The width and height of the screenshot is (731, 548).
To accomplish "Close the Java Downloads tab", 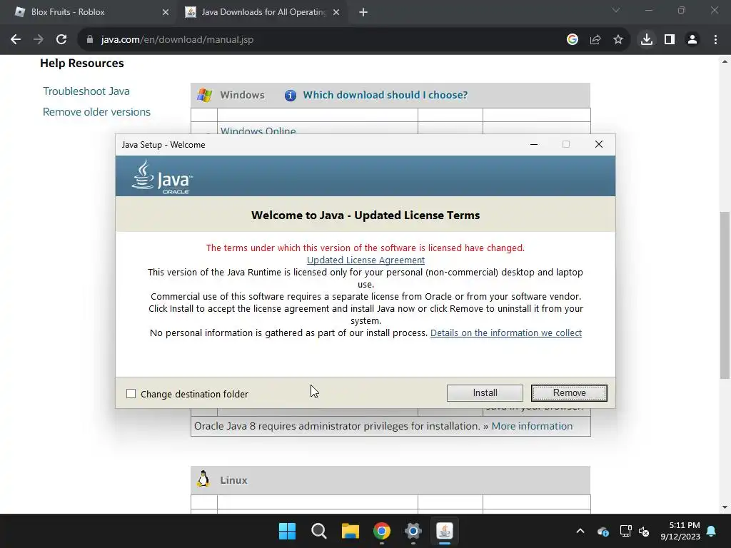I will click(336, 13).
